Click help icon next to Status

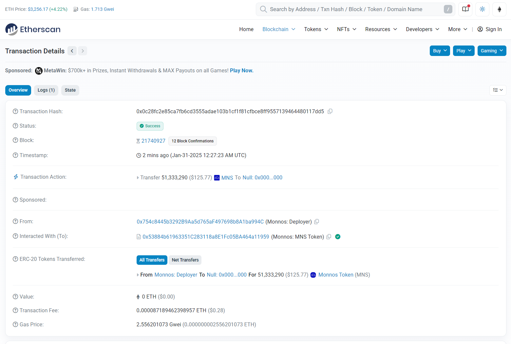coord(15,126)
